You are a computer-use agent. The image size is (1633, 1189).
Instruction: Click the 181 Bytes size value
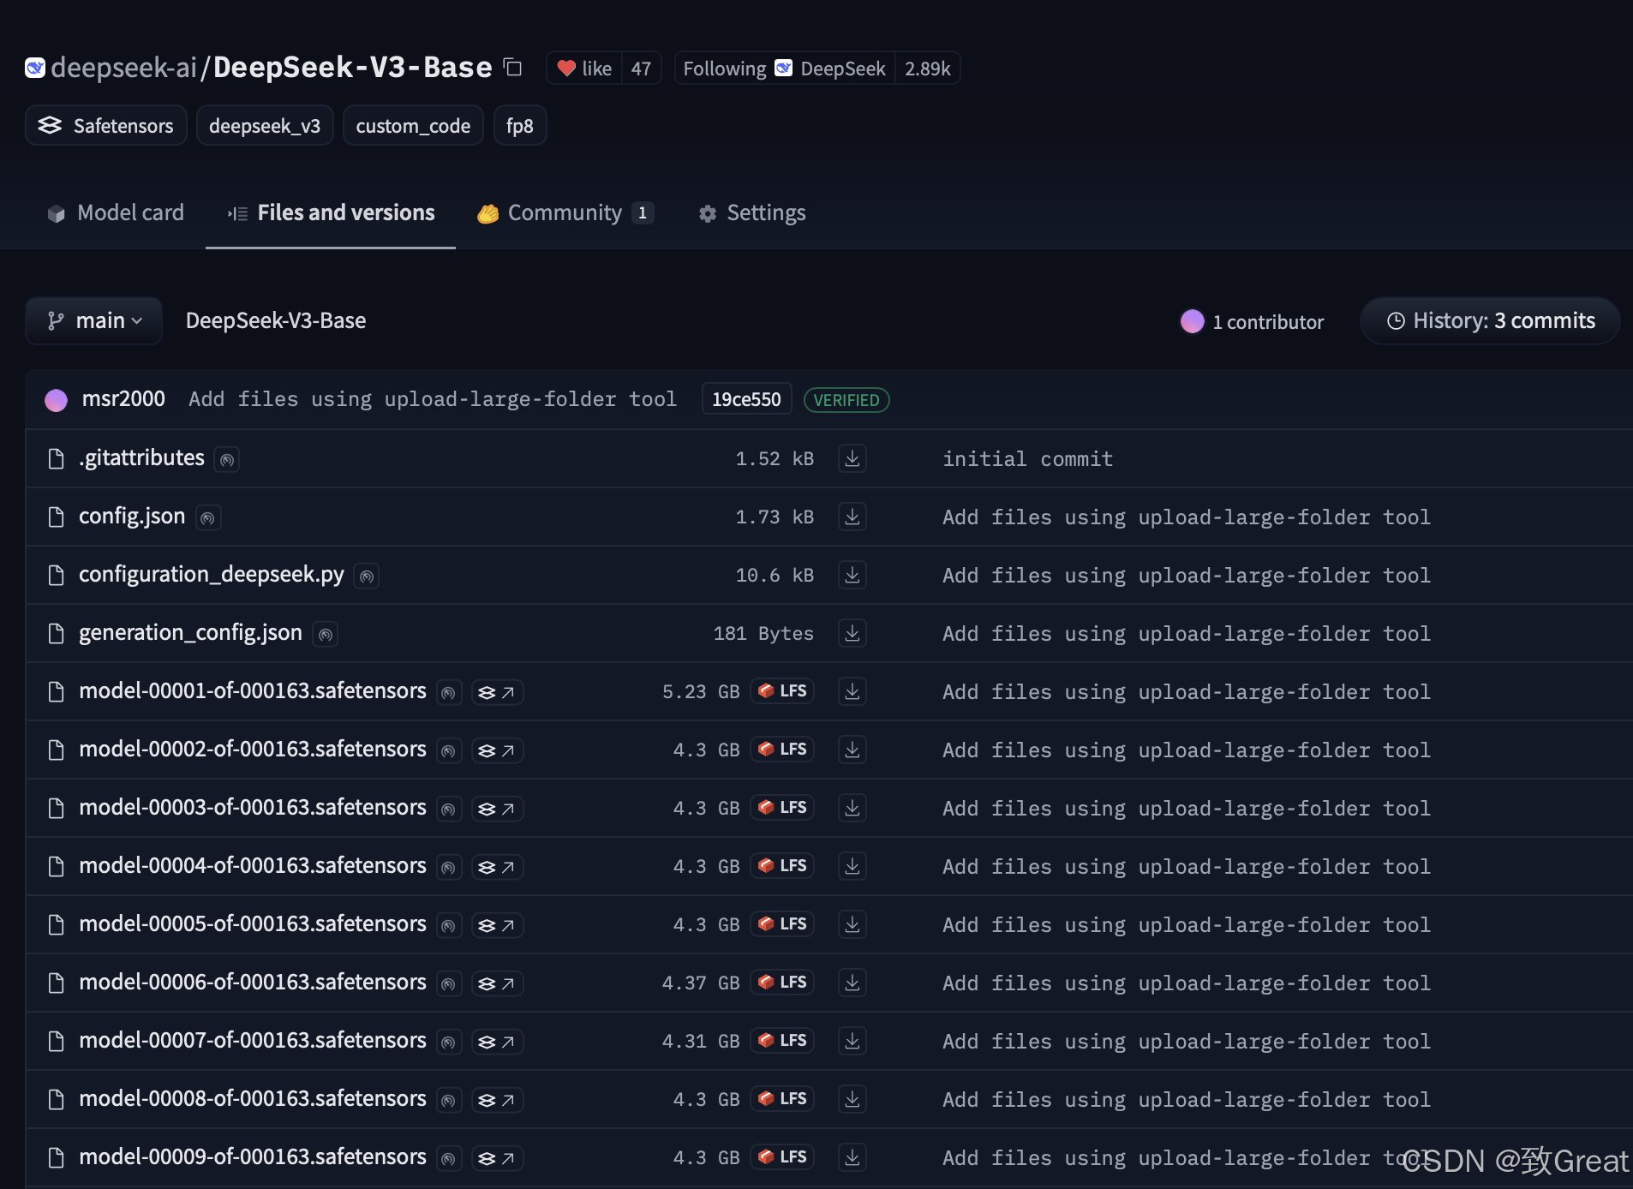pyautogui.click(x=763, y=634)
